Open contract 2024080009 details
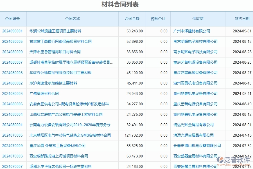The width and height of the screenshot is (253, 169). coord(13,52)
